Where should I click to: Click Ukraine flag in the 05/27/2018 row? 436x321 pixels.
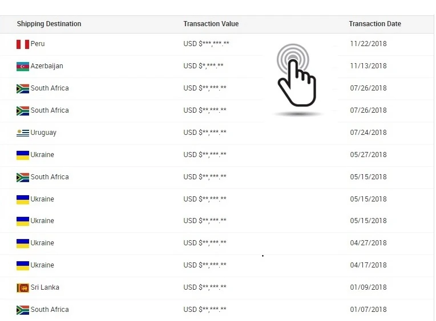click(x=23, y=155)
